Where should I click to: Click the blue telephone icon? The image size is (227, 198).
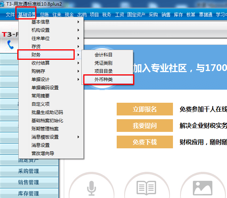(11, 44)
